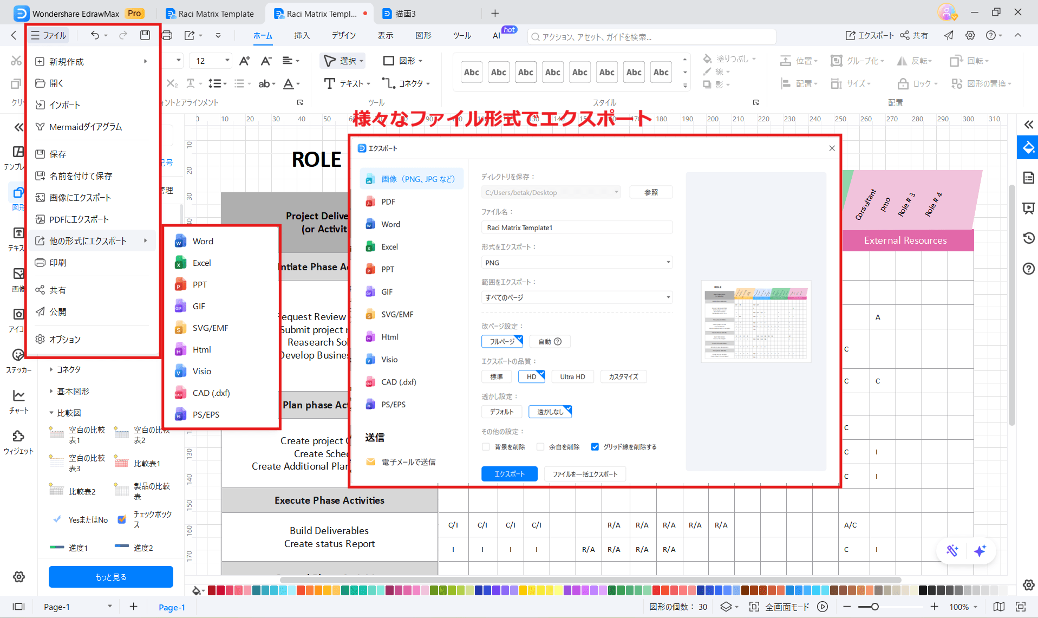Viewport: 1038px width, 618px height.
Task: Check the remove margins checkbox
Action: (540, 447)
